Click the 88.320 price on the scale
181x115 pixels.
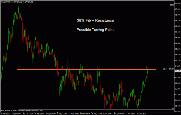[178, 21]
